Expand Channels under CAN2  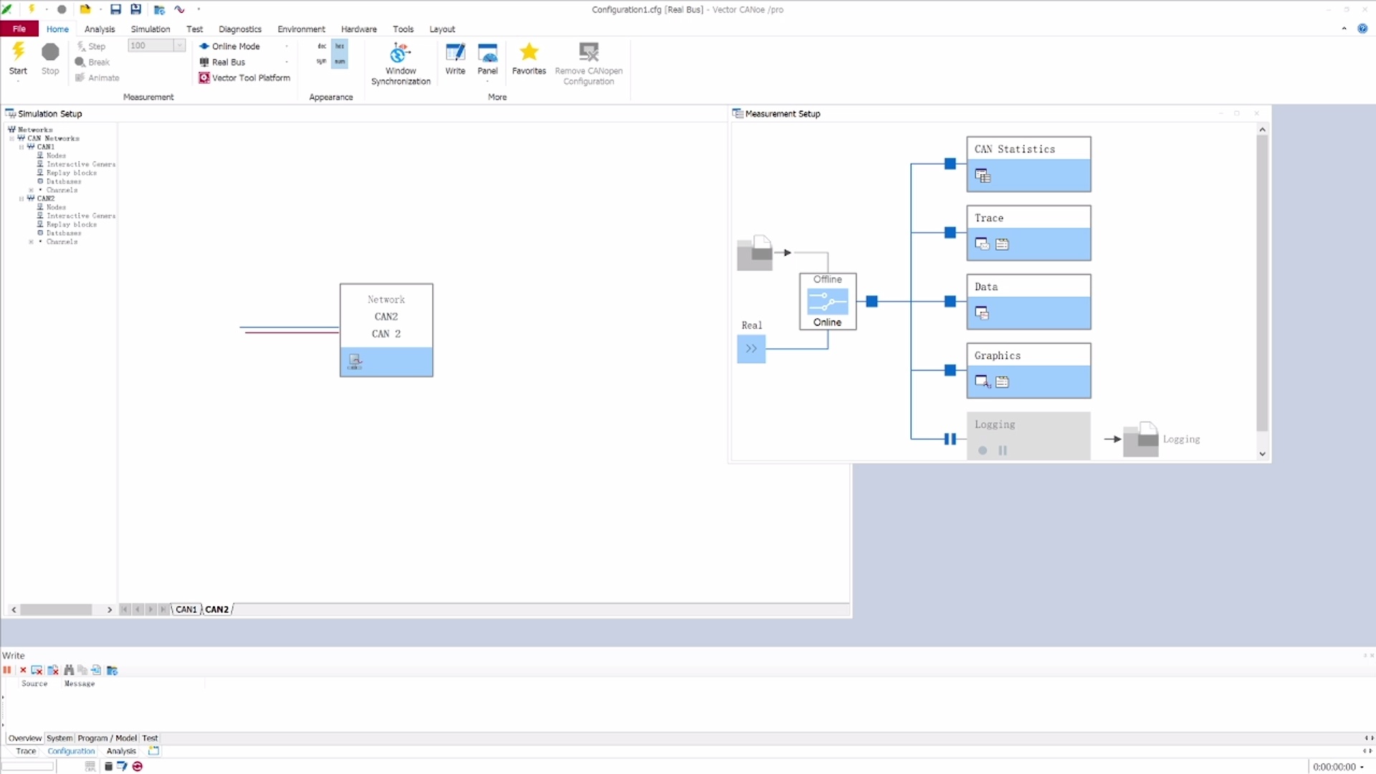pos(31,242)
